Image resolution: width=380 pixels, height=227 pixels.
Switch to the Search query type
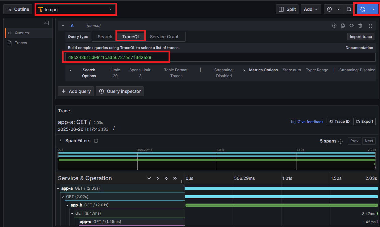(x=105, y=37)
